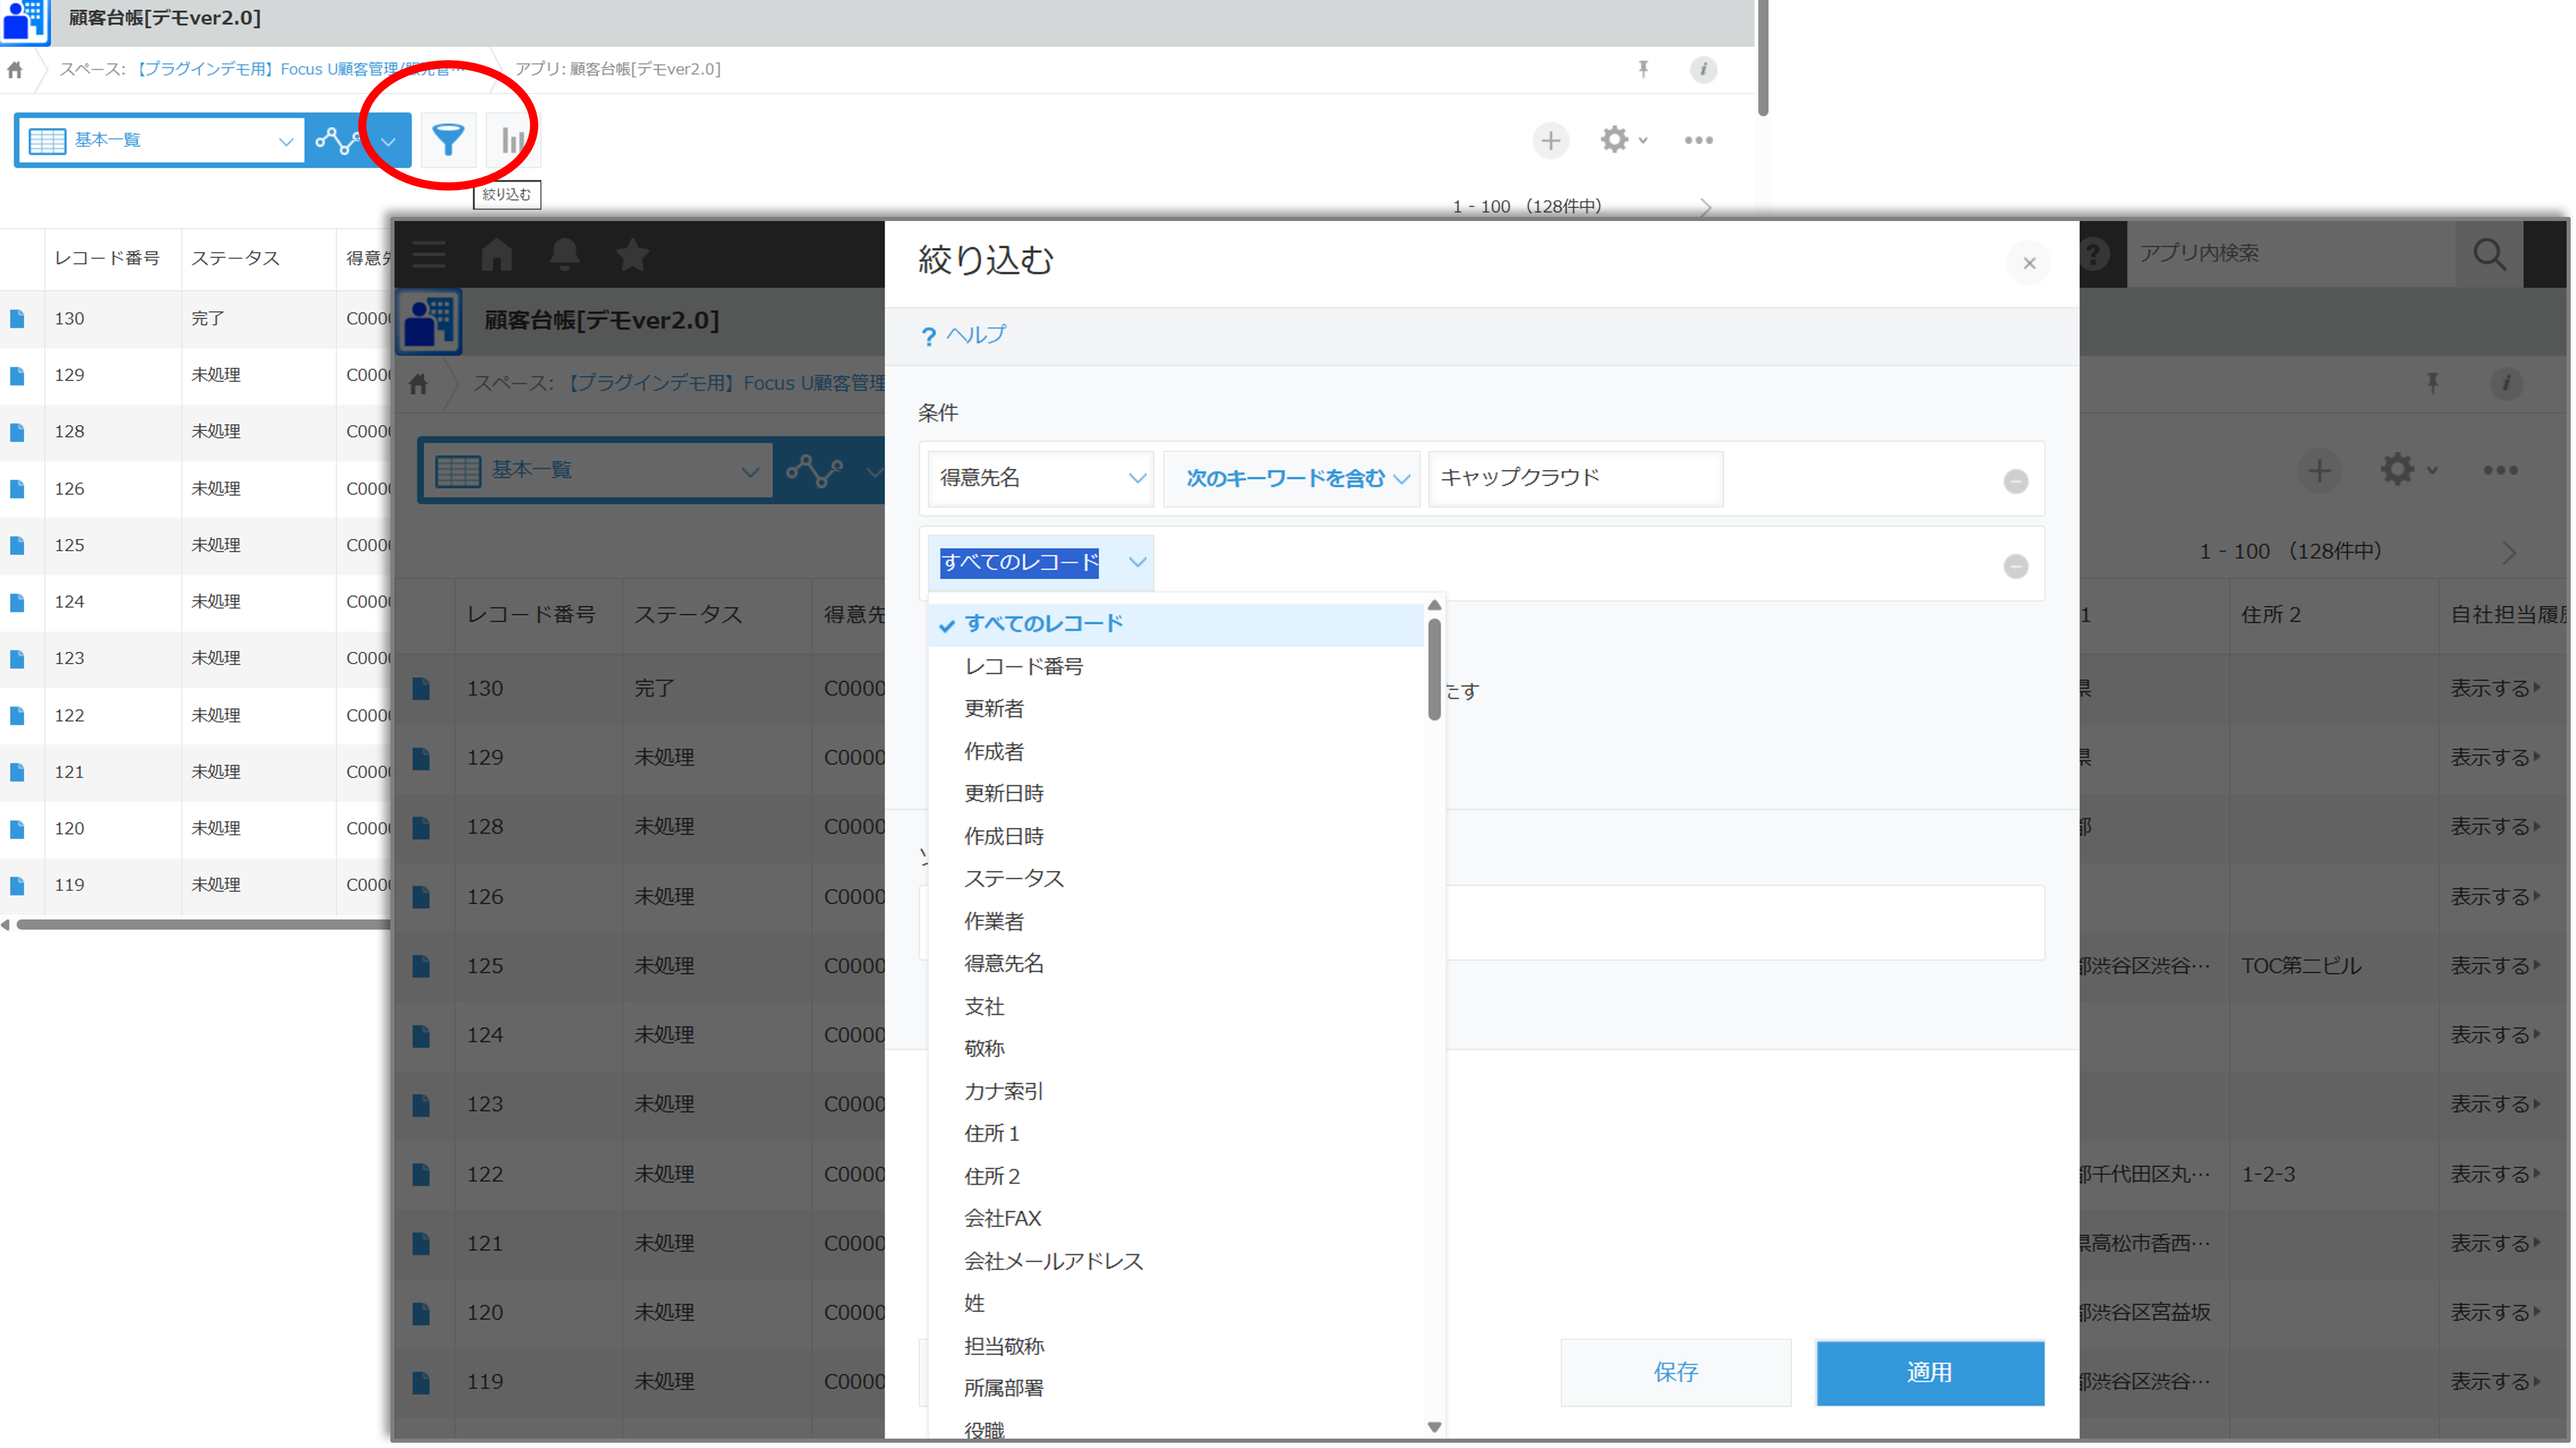The height and width of the screenshot is (1448, 2576).
Task: Remove the 得意先名 condition row
Action: coord(2015,481)
